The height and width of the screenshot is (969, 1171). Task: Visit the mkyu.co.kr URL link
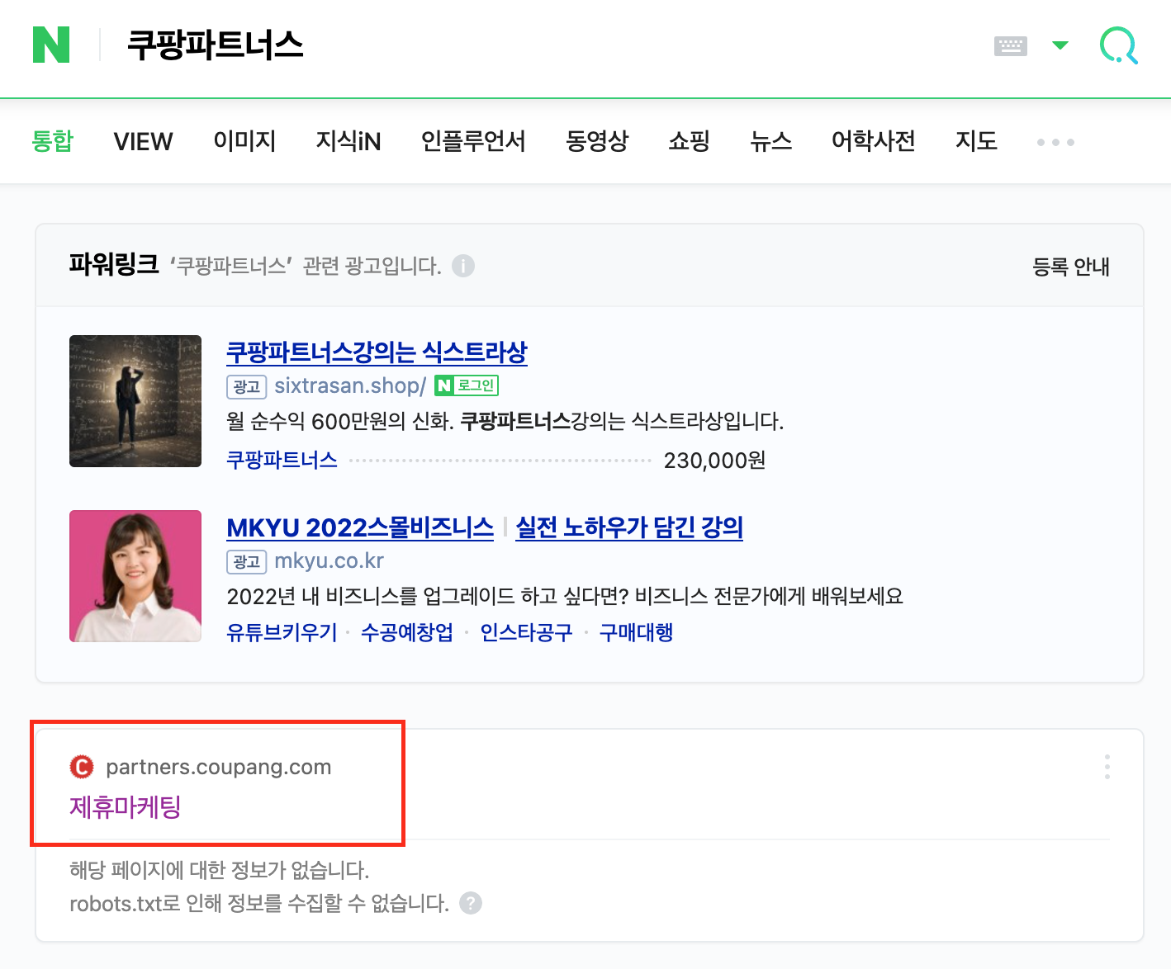(x=329, y=560)
